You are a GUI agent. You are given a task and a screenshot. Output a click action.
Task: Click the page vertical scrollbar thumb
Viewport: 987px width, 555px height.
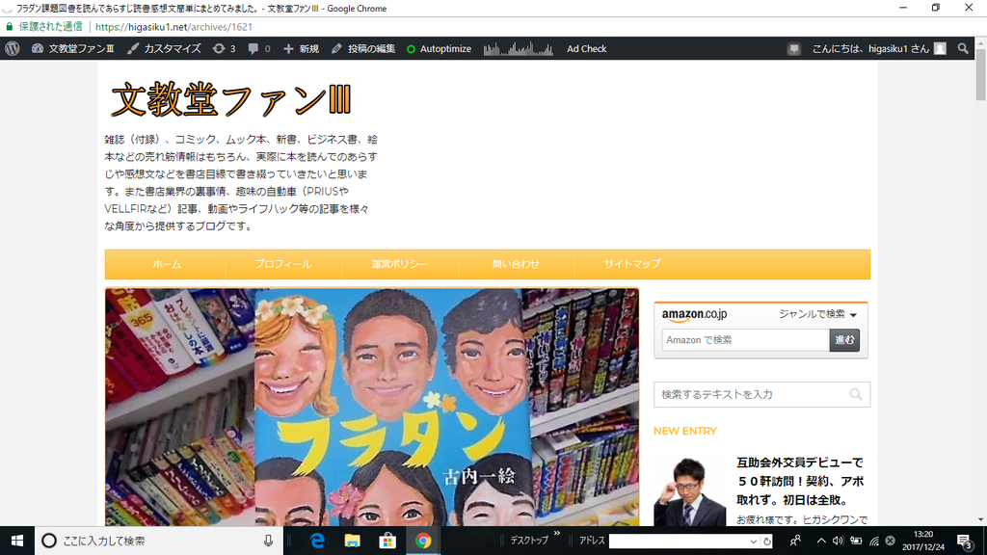pyautogui.click(x=980, y=73)
